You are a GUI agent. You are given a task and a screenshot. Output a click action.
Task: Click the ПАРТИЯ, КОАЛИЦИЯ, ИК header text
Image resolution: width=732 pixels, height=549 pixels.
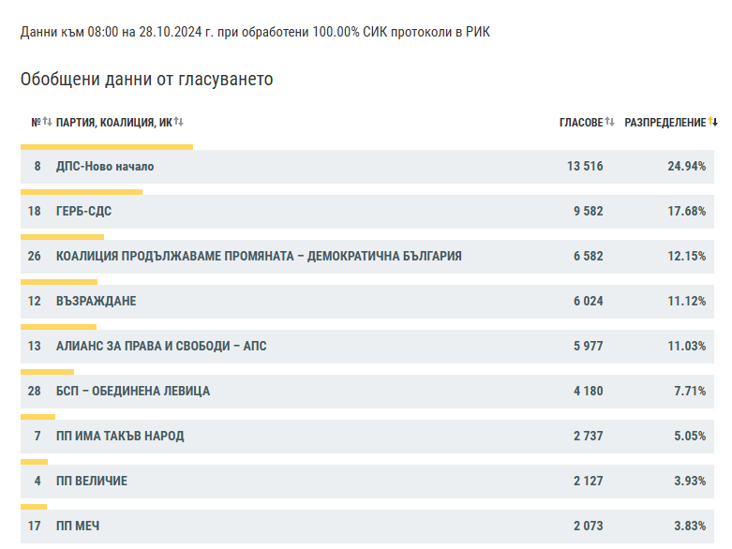coord(113,123)
